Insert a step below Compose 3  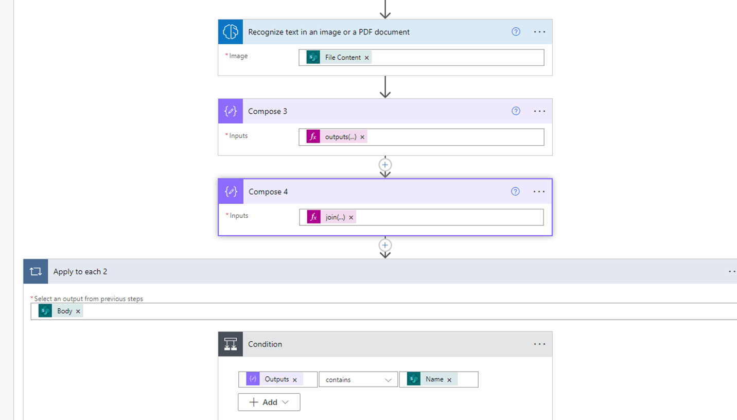385,165
